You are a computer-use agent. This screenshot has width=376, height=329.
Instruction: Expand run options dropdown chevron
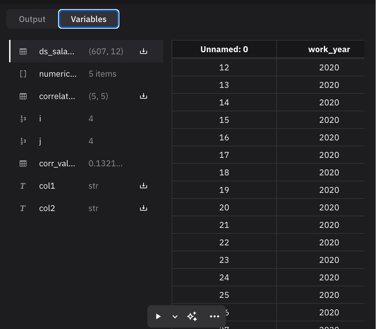(175, 316)
